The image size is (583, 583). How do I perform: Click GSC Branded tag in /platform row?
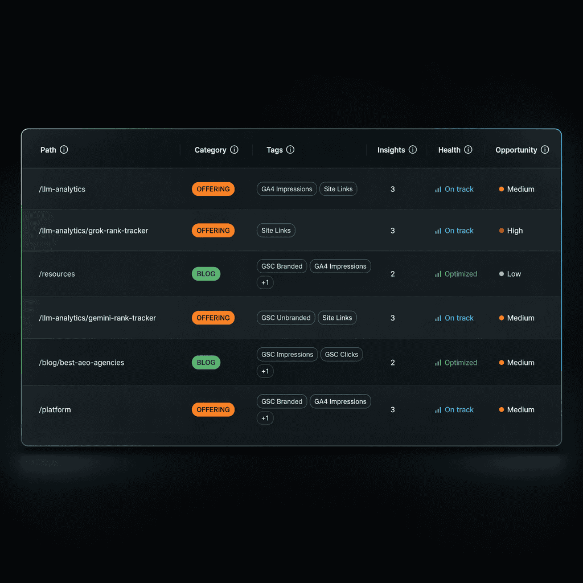tap(281, 401)
